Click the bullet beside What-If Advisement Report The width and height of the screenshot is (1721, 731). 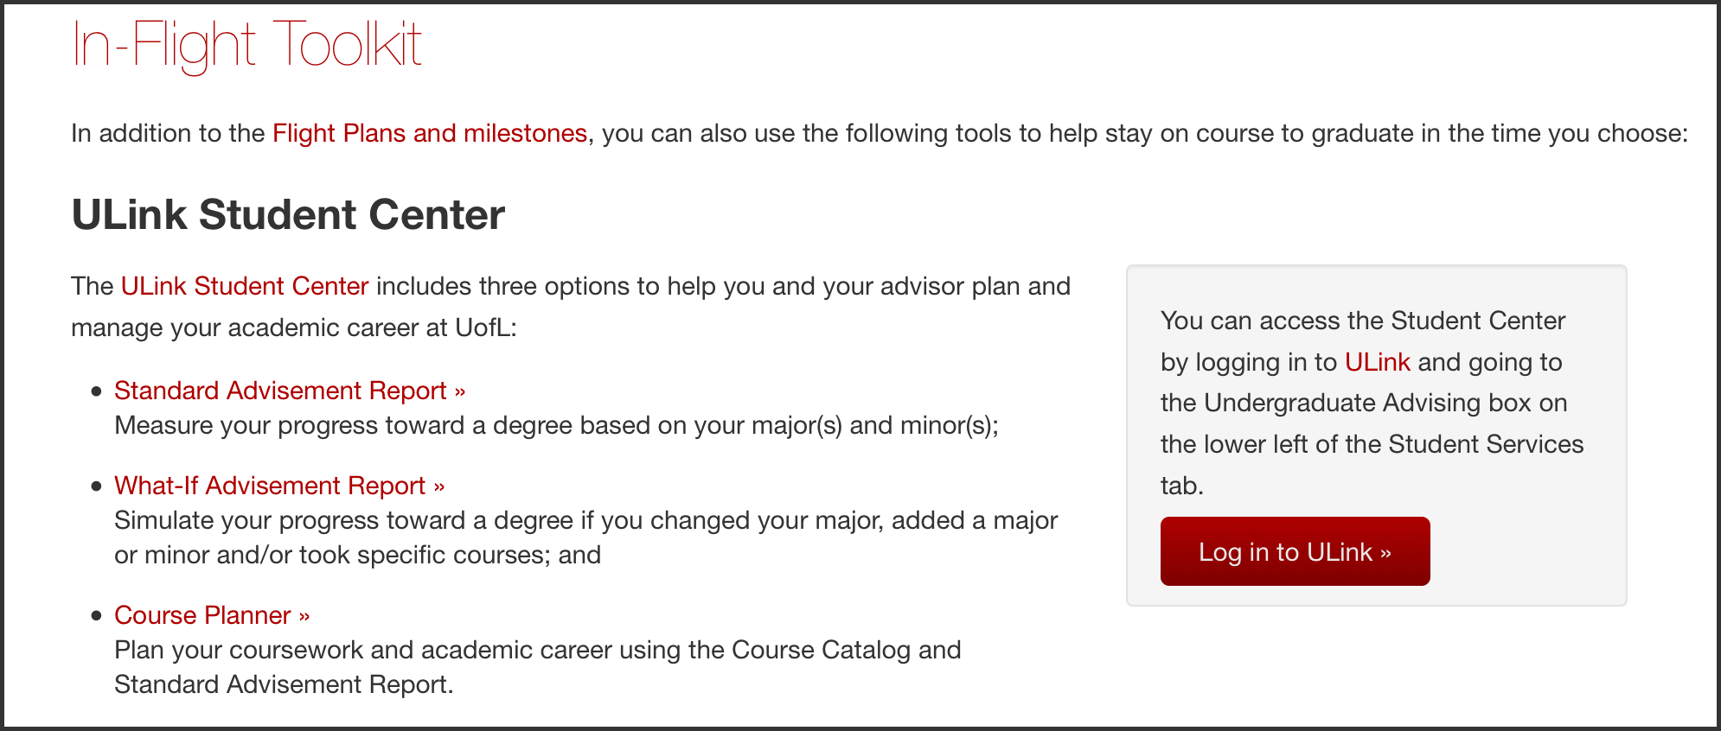point(97,486)
